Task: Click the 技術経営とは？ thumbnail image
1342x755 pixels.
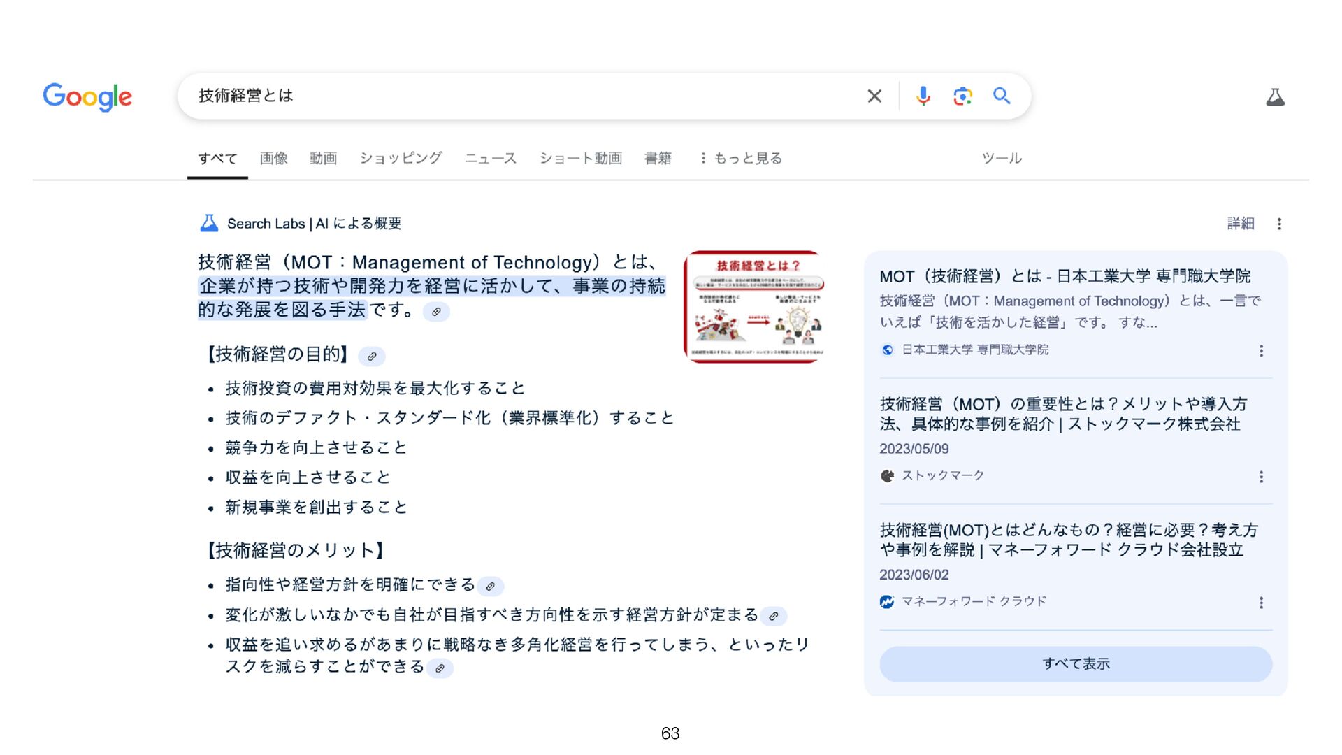Action: (x=753, y=306)
